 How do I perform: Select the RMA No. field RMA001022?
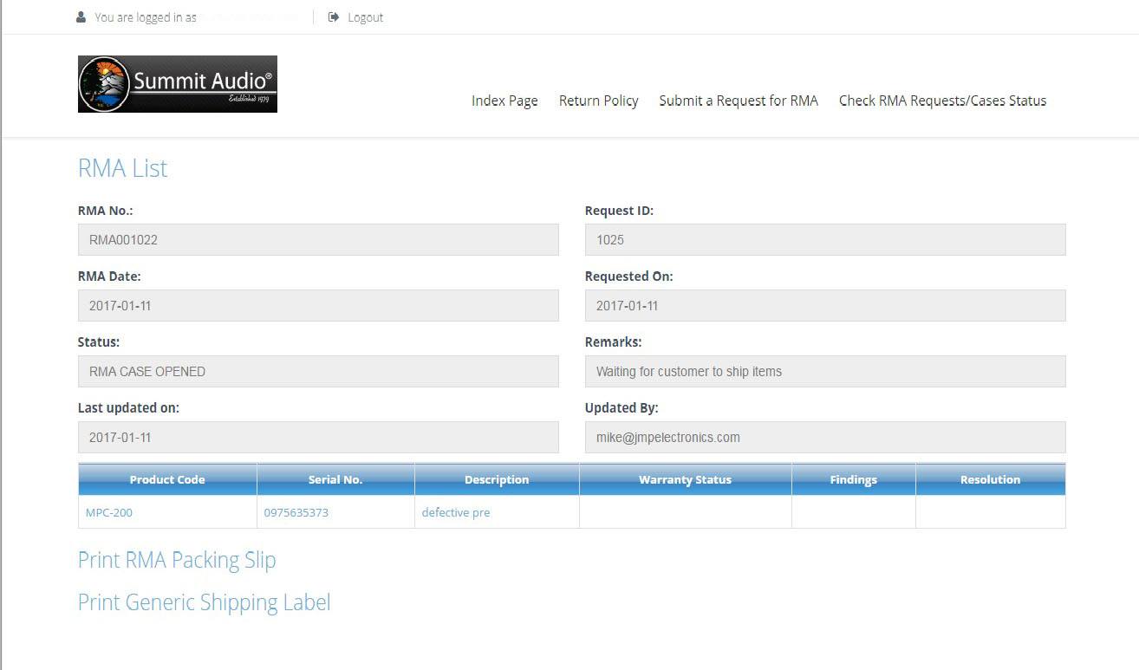tap(318, 240)
